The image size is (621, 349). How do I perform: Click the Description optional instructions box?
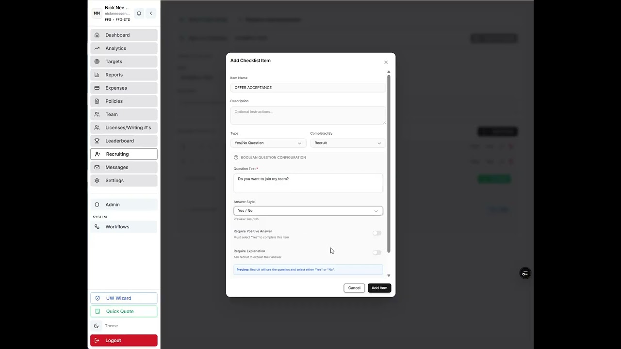tap(308, 115)
